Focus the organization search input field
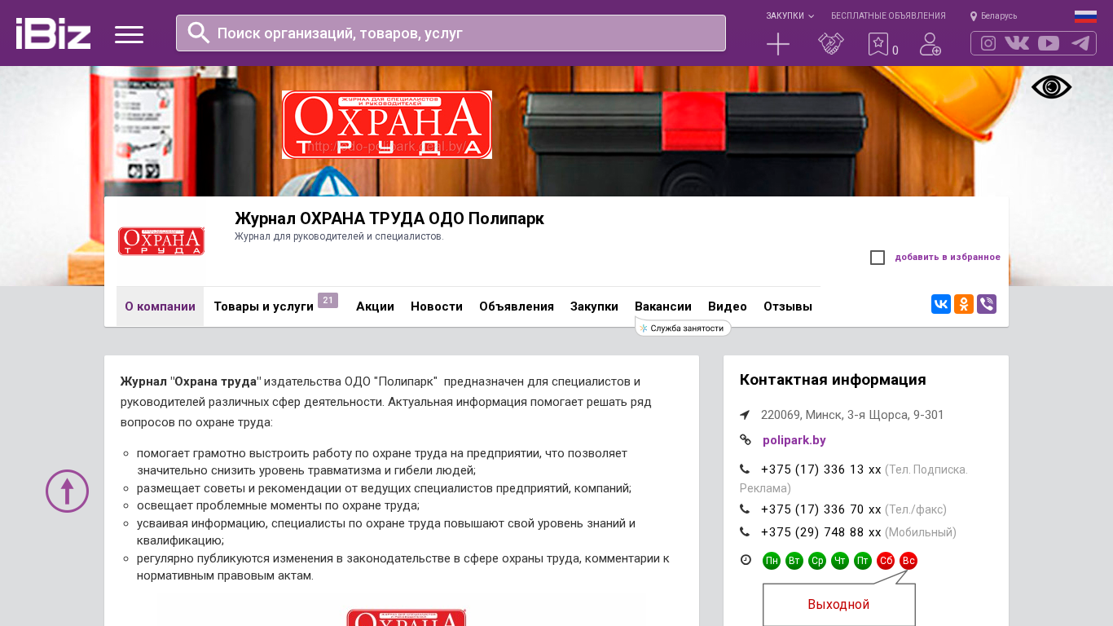1113x626 pixels. click(x=451, y=33)
